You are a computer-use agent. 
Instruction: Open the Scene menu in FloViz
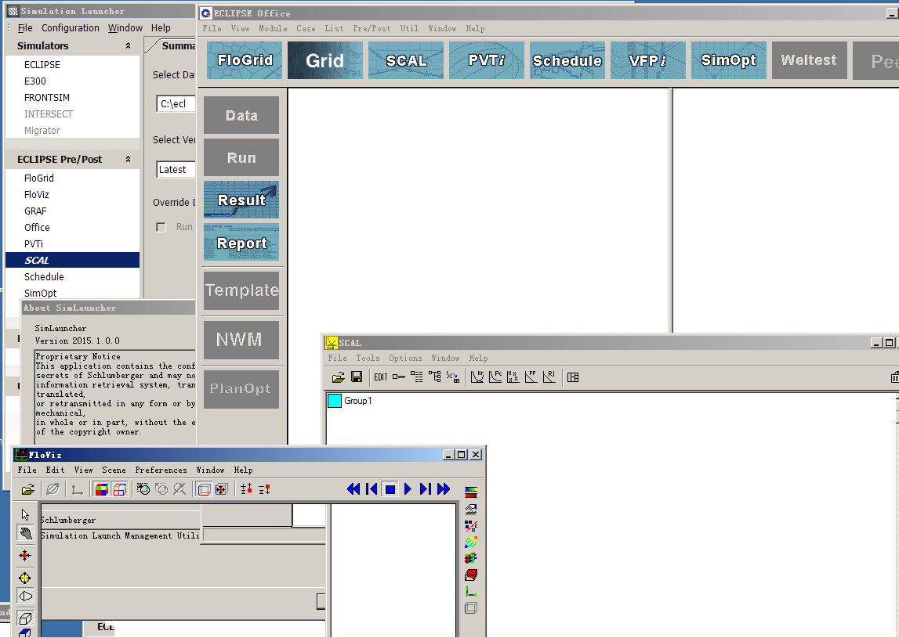114,470
